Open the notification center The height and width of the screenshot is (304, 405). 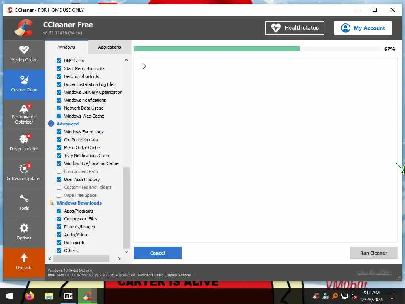point(392,296)
